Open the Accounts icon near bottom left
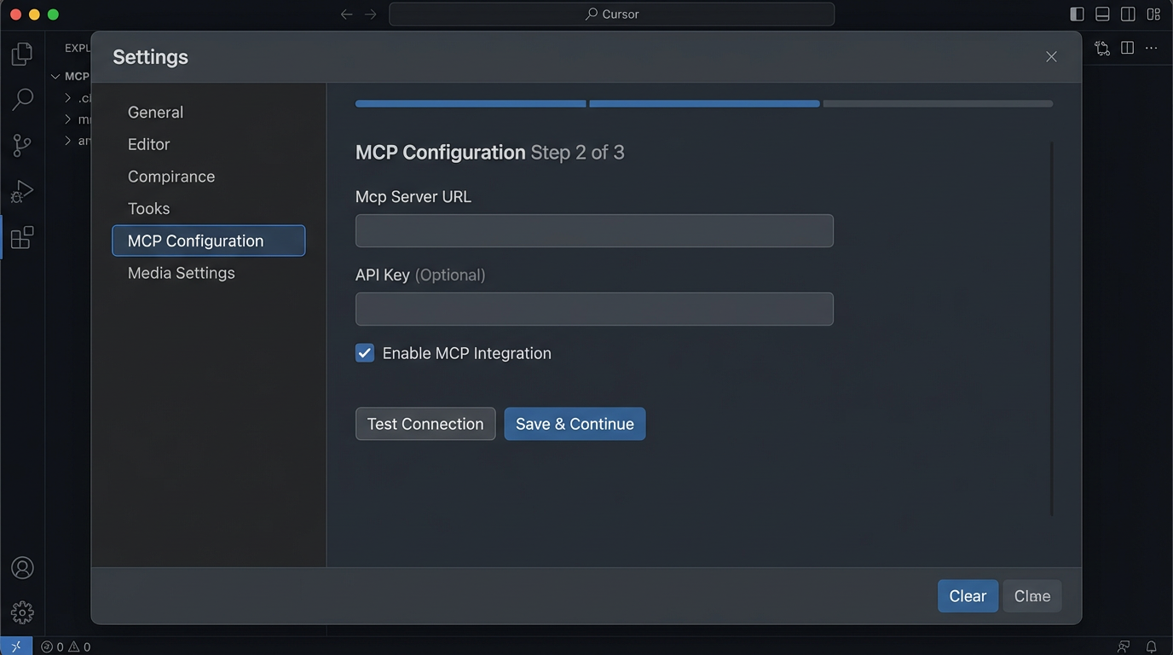This screenshot has width=1173, height=655. click(21, 567)
